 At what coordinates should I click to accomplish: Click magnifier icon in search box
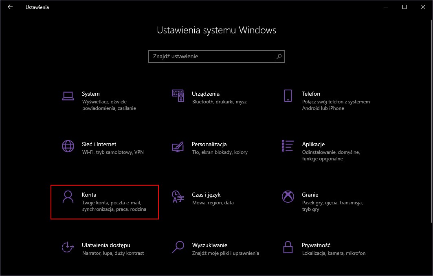tap(279, 56)
